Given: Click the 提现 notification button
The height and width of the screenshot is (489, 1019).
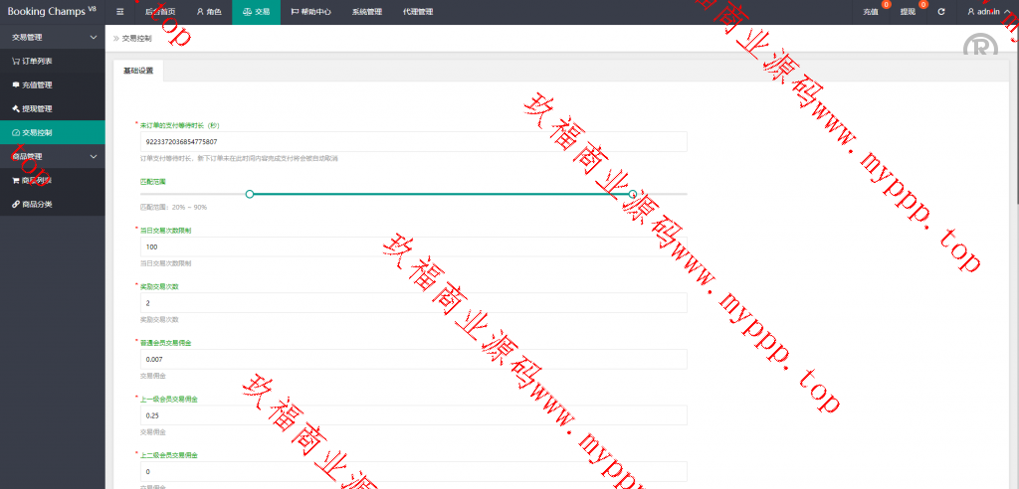Looking at the screenshot, I should coord(907,12).
